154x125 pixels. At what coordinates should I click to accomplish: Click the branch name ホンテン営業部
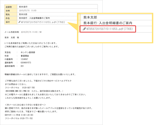(28, 52)
